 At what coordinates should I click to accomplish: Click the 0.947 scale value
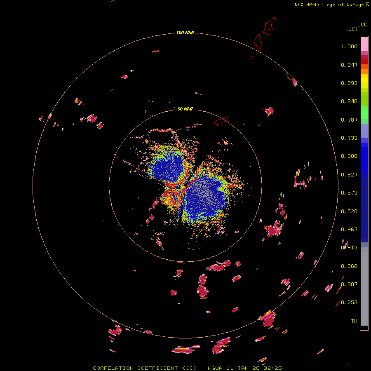tap(349, 65)
